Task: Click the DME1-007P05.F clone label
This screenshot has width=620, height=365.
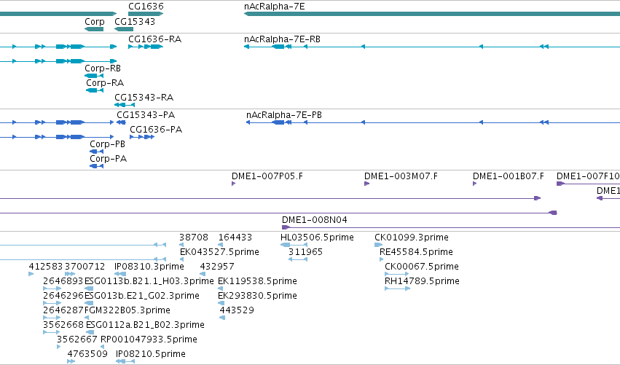Action: pos(267,176)
